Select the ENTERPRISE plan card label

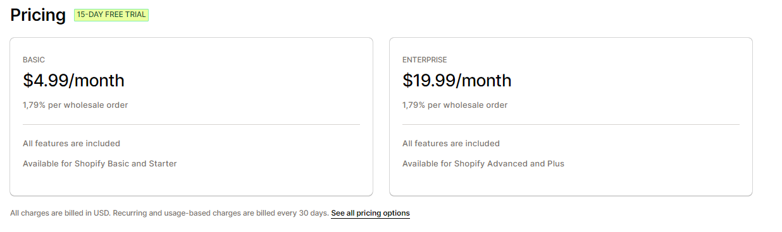click(425, 60)
